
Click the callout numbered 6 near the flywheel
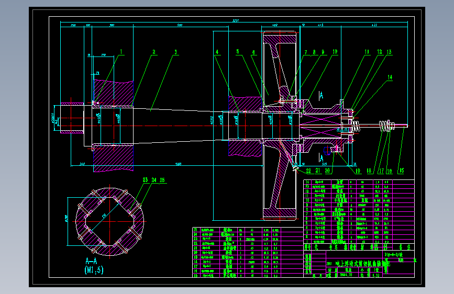253,52
